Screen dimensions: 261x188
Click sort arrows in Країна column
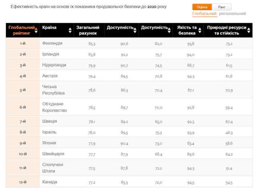click(70, 31)
